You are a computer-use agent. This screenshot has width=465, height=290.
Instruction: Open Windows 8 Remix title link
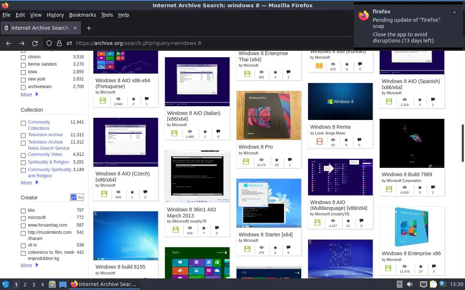tap(331, 127)
